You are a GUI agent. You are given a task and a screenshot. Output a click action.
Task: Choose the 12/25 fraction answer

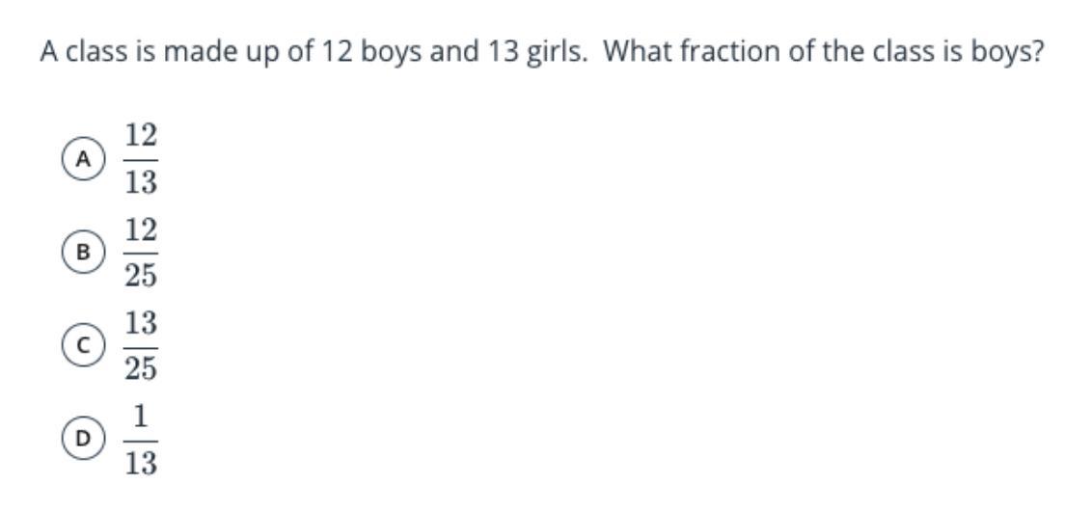pos(141,253)
